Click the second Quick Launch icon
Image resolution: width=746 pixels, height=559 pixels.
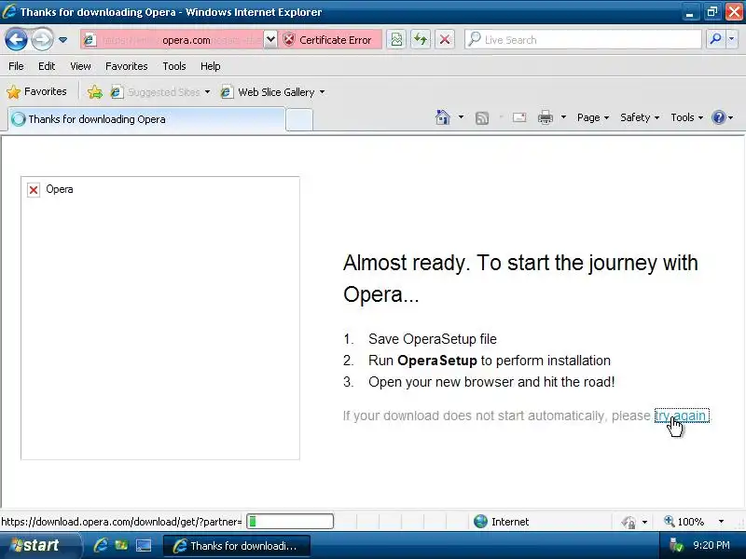point(122,545)
